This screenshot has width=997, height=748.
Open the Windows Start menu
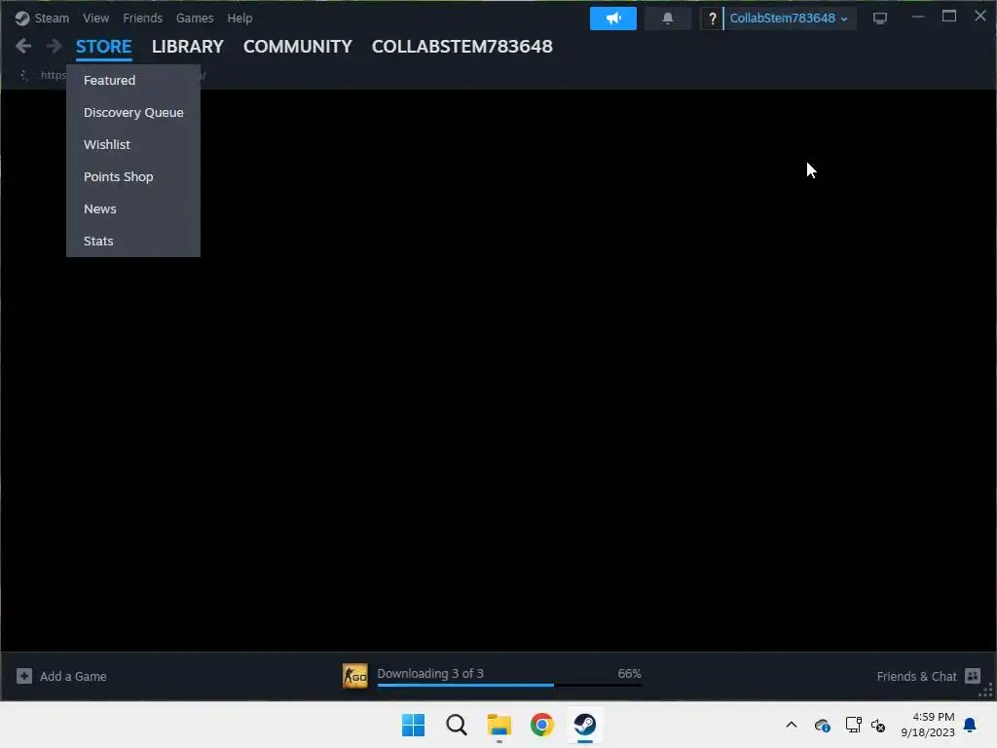coord(413,725)
